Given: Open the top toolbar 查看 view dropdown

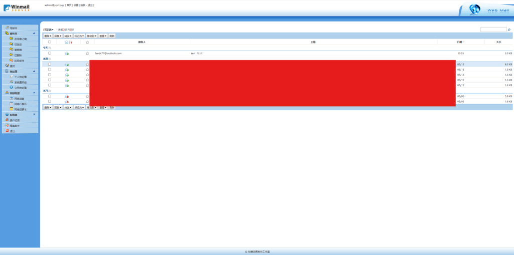Looking at the screenshot, I should point(103,36).
